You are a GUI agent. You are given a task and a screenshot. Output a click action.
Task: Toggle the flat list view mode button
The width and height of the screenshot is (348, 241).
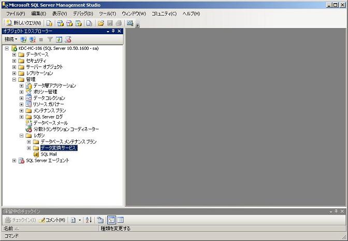tap(120, 220)
